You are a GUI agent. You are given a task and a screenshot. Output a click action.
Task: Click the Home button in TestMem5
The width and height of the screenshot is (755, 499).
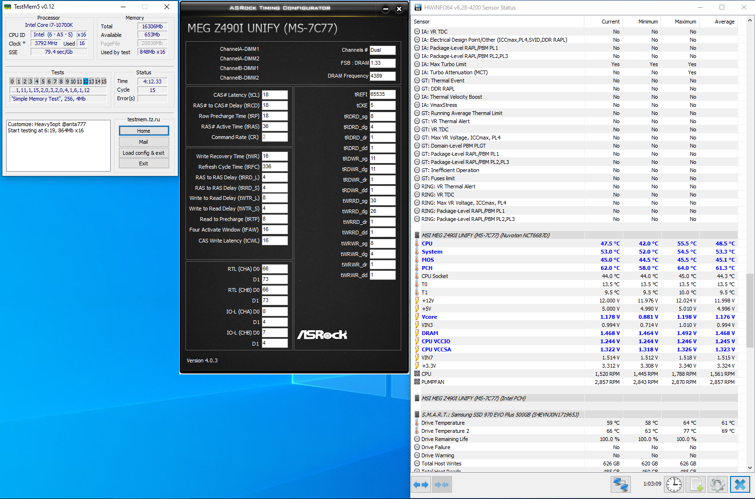(144, 131)
